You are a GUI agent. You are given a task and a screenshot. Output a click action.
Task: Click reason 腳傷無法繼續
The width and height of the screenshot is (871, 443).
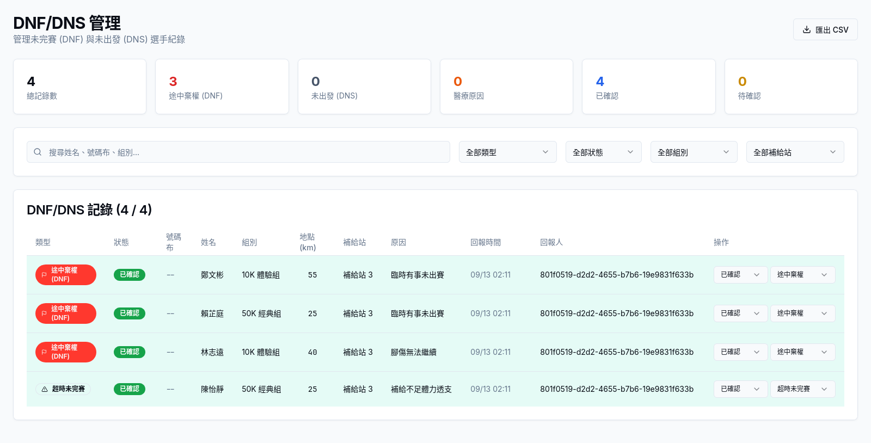pyautogui.click(x=414, y=352)
